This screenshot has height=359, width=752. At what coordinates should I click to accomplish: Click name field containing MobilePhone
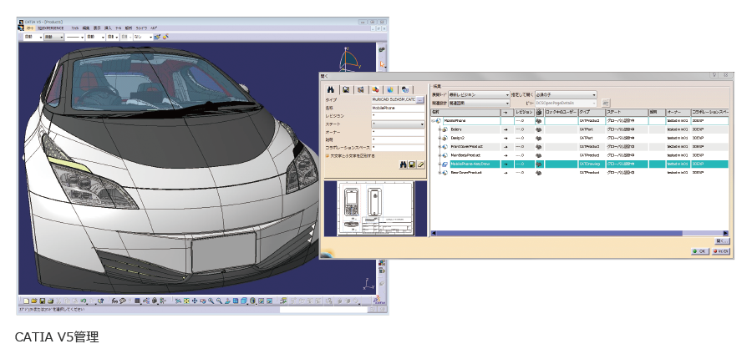tap(398, 109)
